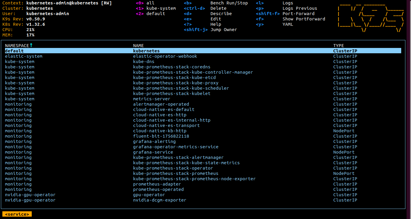Image resolution: width=411 pixels, height=219 pixels.
Task: Select the kube-prometheus-stack-prometheus row
Action: tap(176, 173)
